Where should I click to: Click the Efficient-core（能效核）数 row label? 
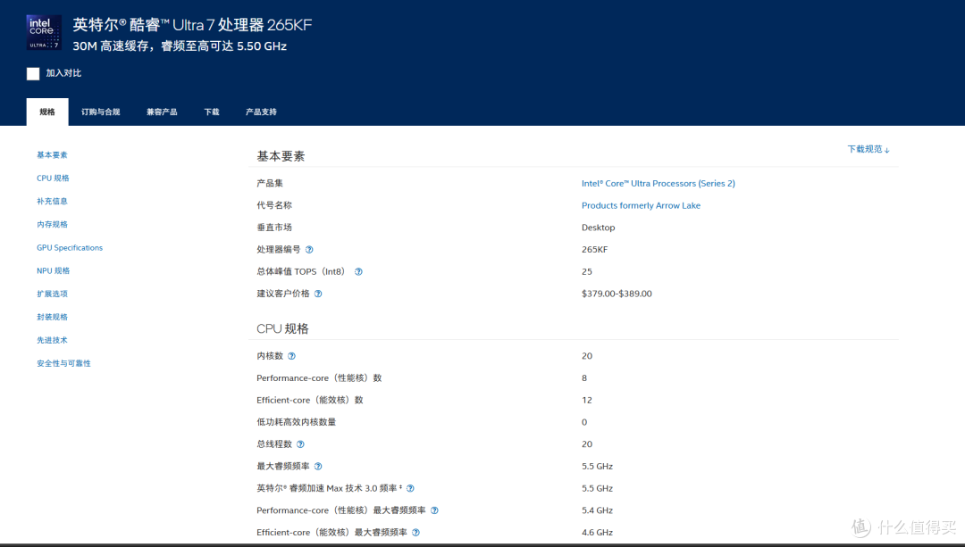(x=309, y=400)
